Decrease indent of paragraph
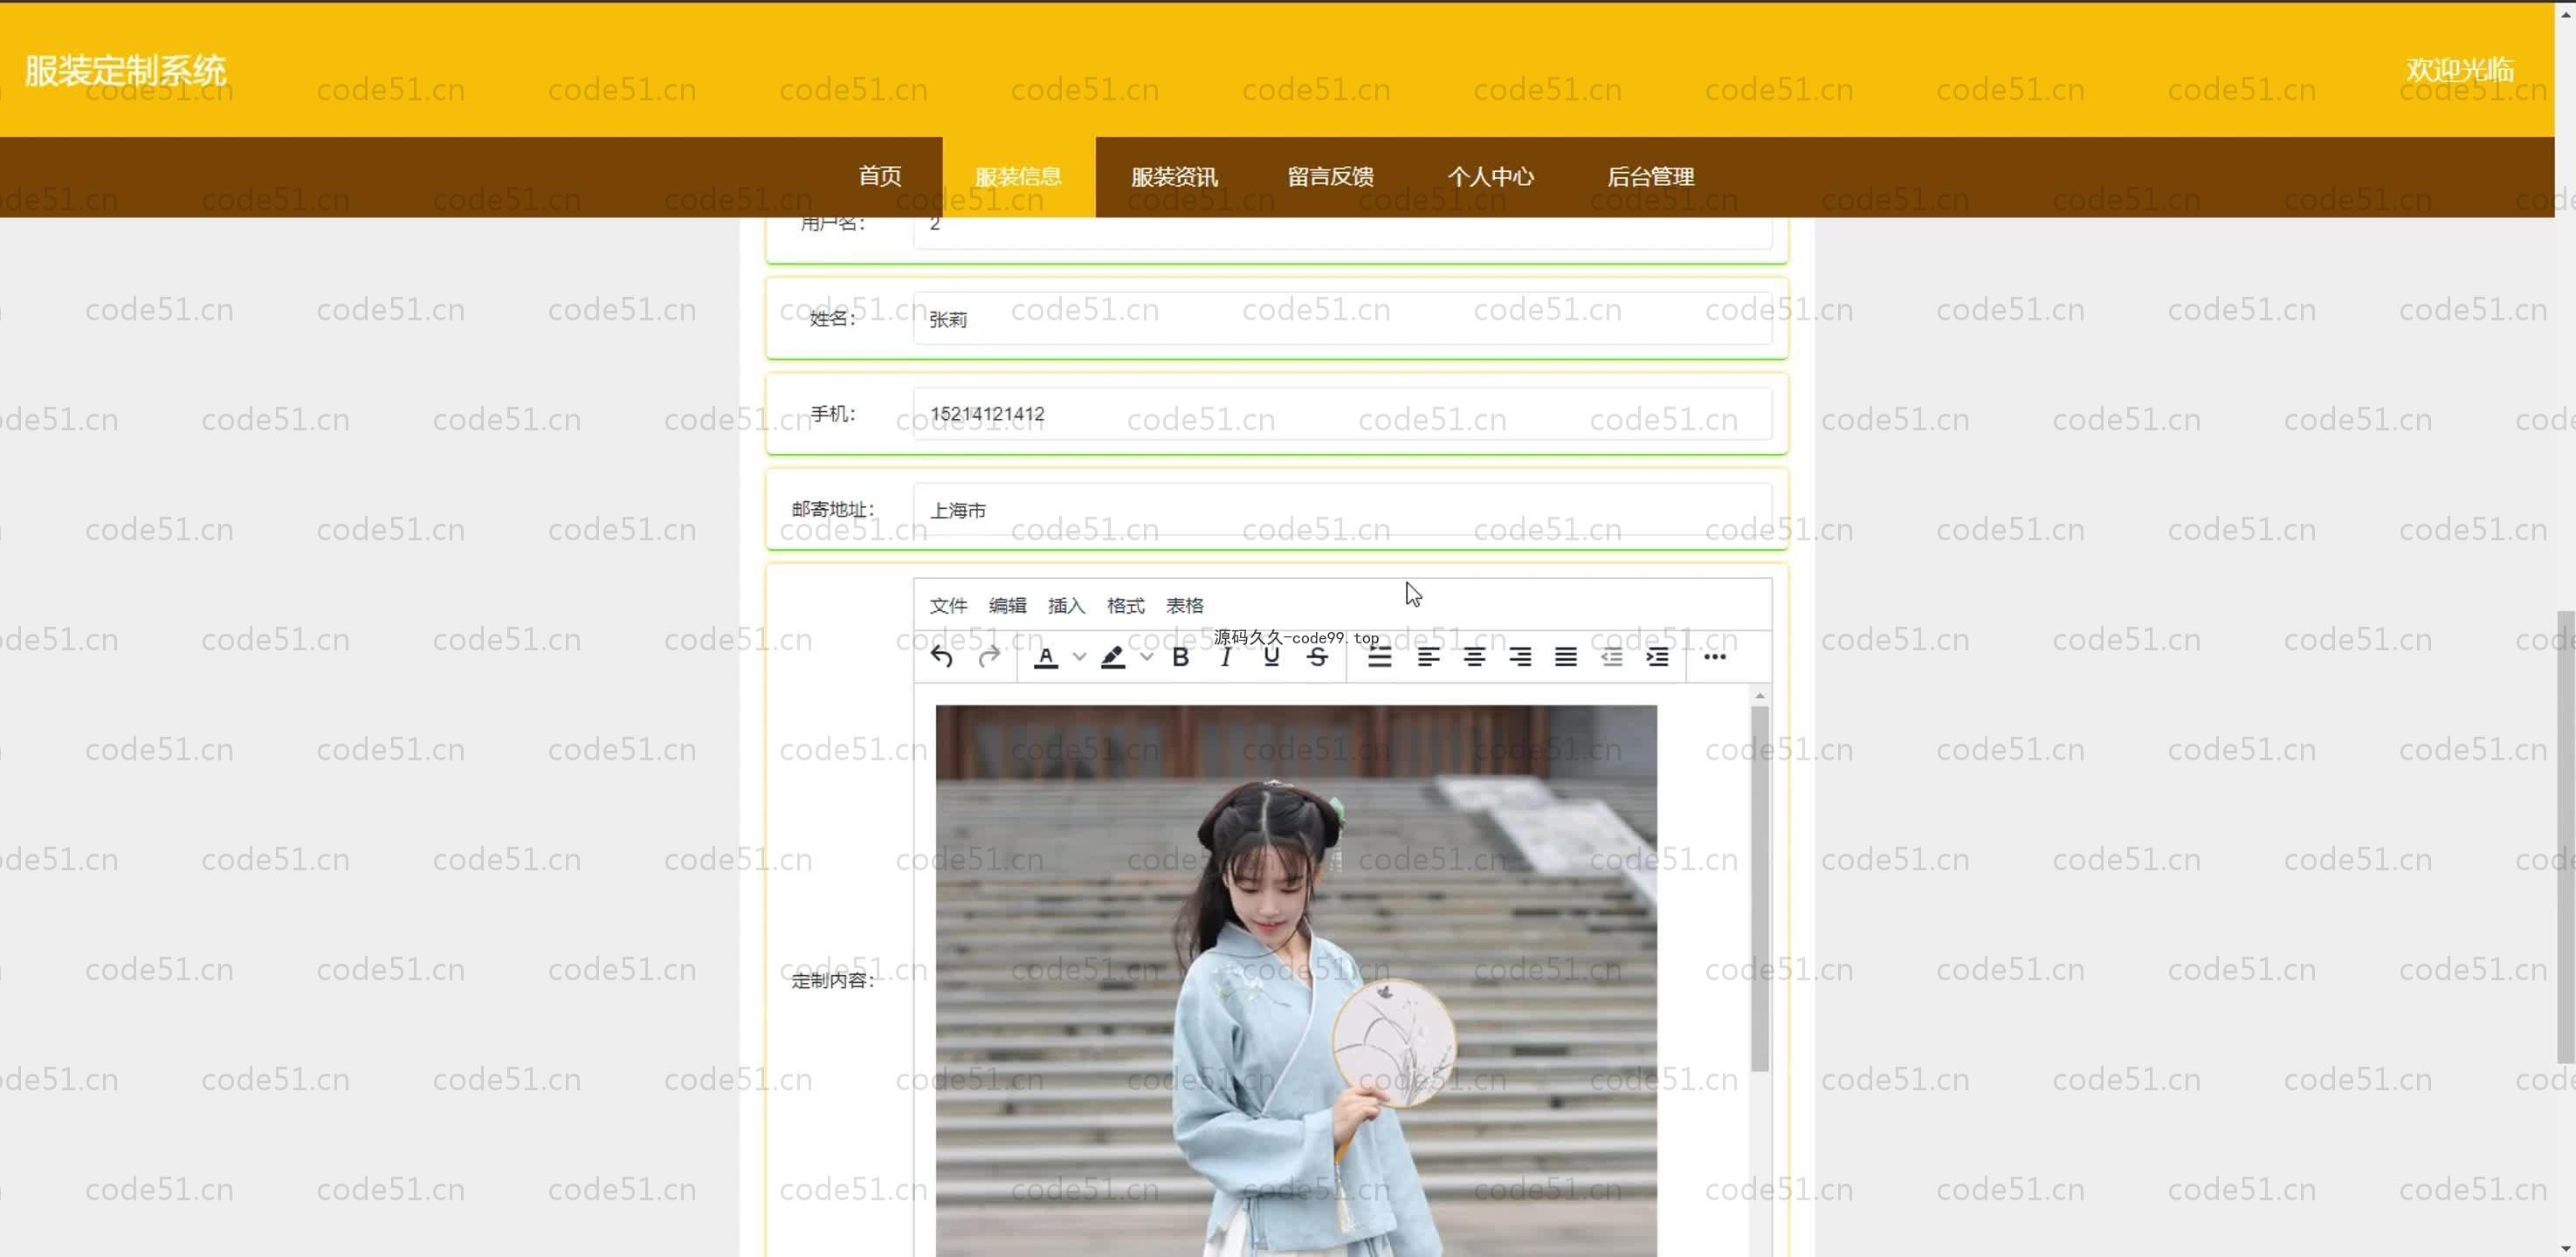Viewport: 2576px width, 1257px height. tap(1612, 657)
